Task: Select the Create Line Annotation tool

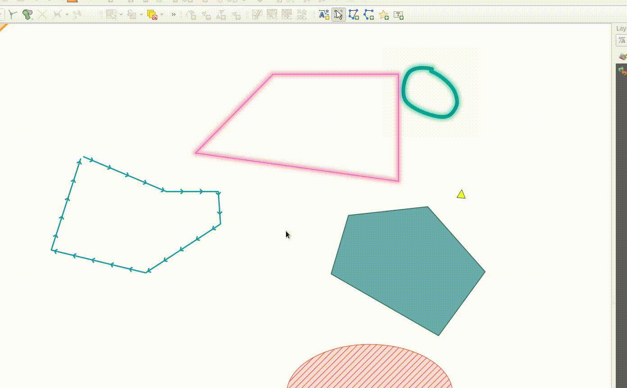Action: pyautogui.click(x=369, y=15)
